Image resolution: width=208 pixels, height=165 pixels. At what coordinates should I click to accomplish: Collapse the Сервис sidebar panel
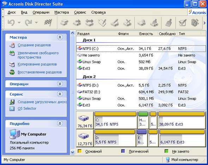60,94
